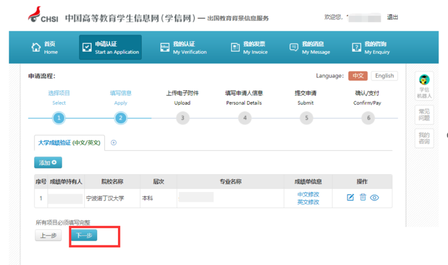Click the 层次 column header
448x265 pixels.
[159, 181]
